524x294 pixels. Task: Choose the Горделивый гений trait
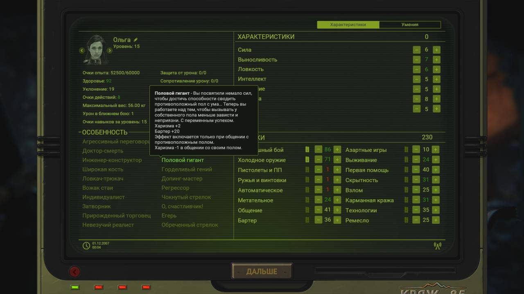point(187,169)
